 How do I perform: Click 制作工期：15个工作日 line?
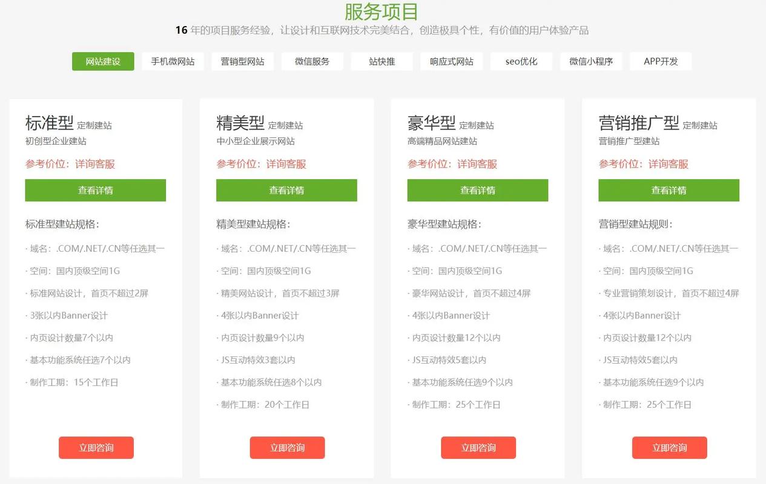click(x=71, y=383)
